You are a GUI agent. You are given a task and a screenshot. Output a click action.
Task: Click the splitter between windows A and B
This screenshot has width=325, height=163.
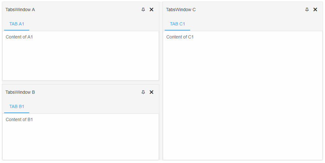pos(81,83)
